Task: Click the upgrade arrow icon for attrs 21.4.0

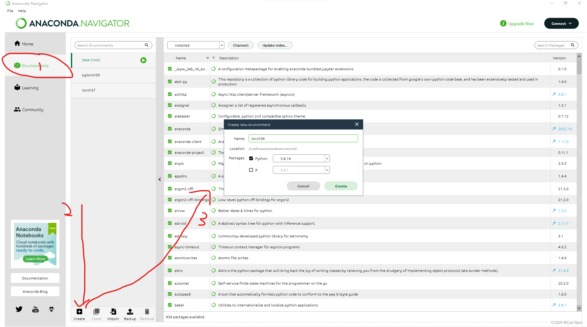Action: [554, 270]
